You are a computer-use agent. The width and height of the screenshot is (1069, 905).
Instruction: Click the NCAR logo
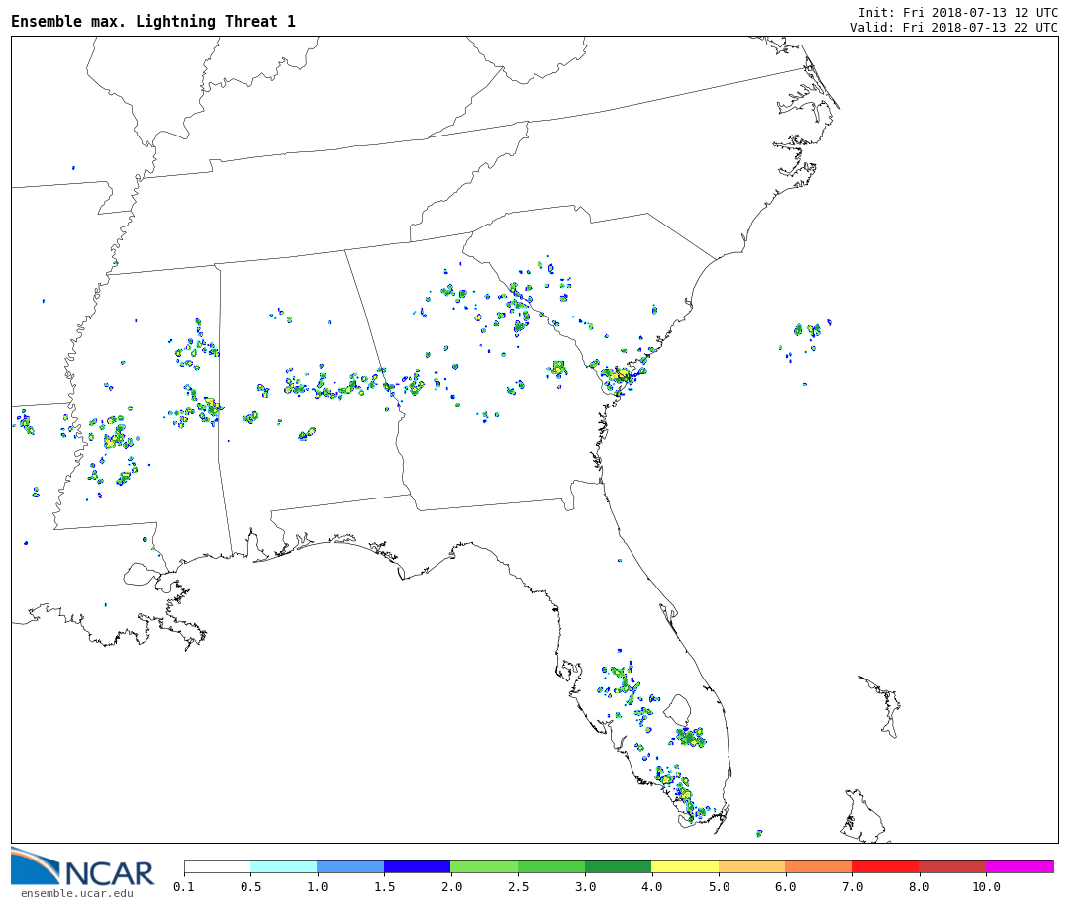[x=83, y=868]
